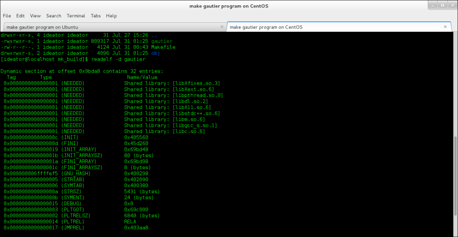Click the (GNU_HASH) type label
458x237 pixels.
pyautogui.click(x=76, y=174)
